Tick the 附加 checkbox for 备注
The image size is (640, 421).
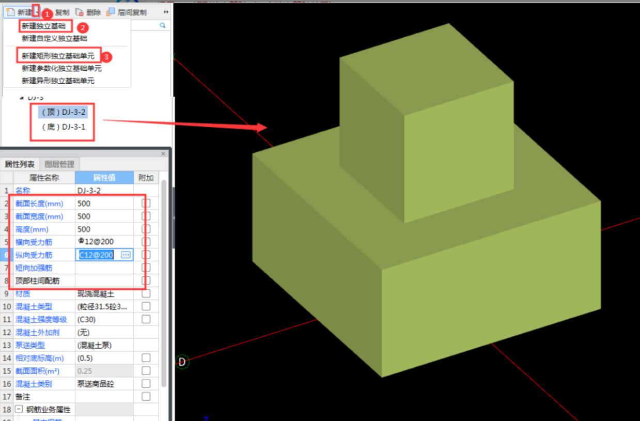(x=146, y=397)
